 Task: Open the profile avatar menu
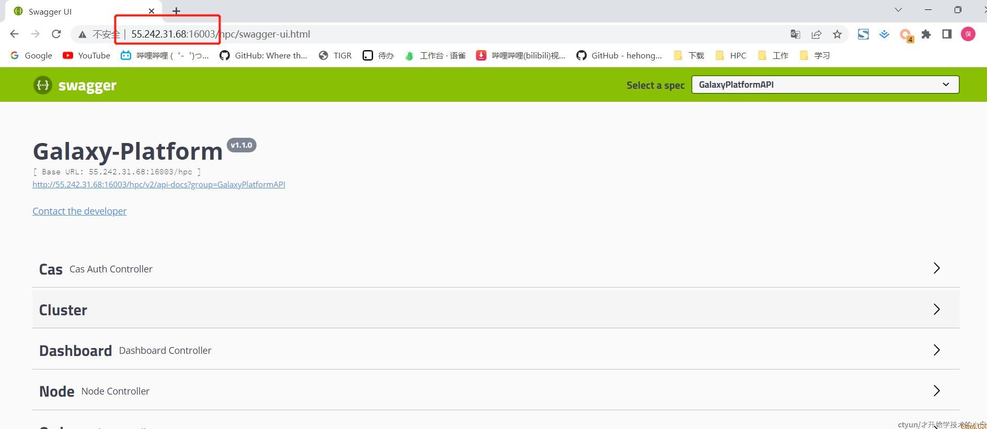[x=968, y=34]
